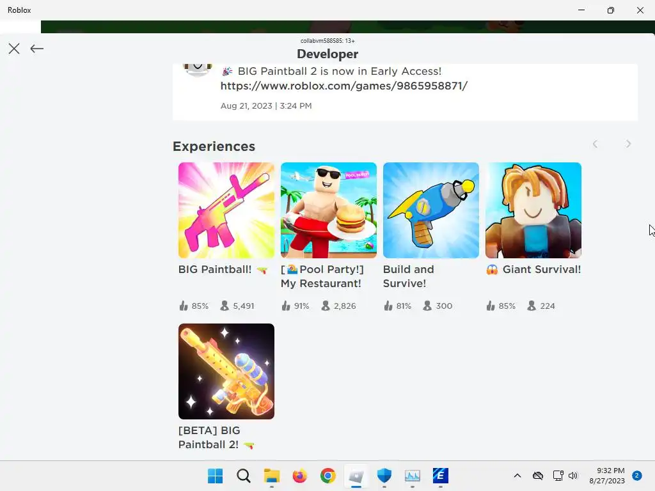Click the thumbs-up icon beside 85% for BIG Paintball
The height and width of the screenshot is (491, 655).
[184, 306]
